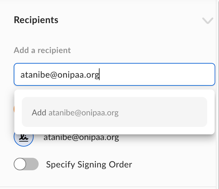The height and width of the screenshot is (189, 219).
Task: Click 'atanibe' text inside the recipient input
Action: point(35,75)
